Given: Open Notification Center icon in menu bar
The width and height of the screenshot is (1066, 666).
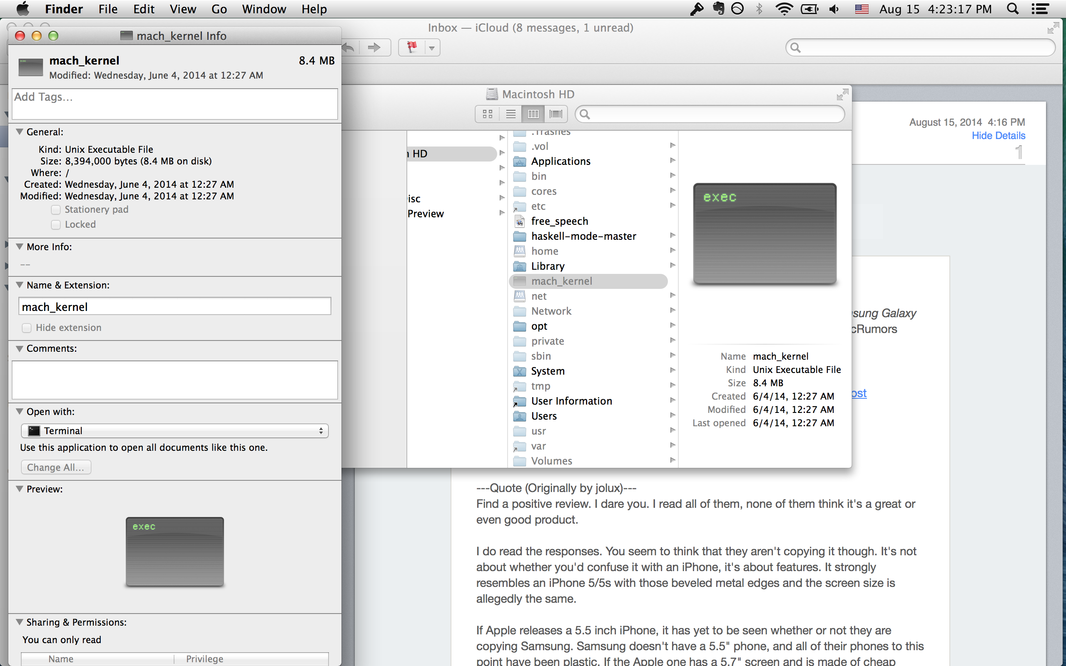Looking at the screenshot, I should pyautogui.click(x=1040, y=9).
